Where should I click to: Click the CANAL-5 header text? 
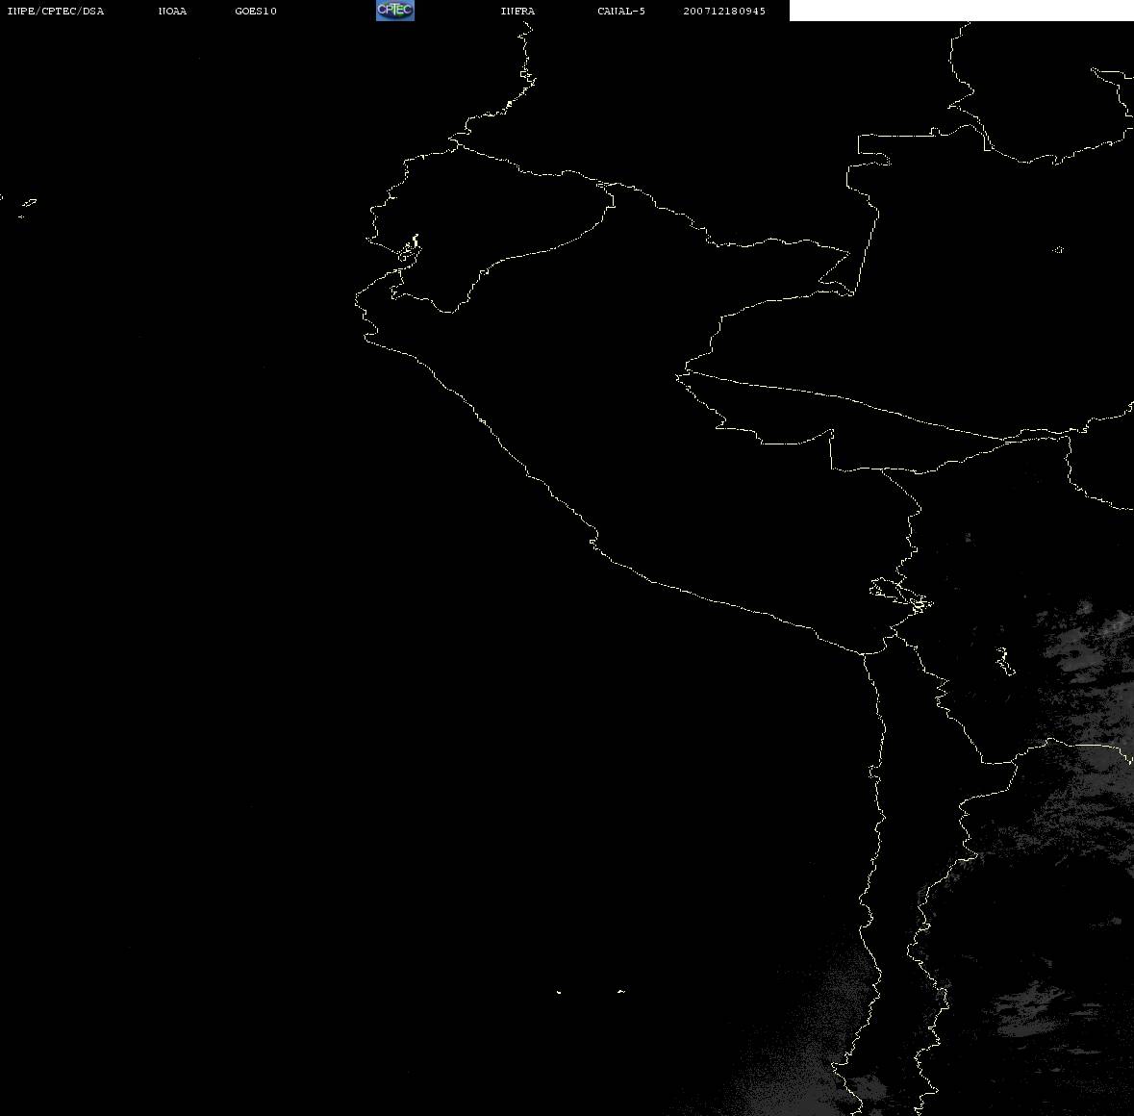click(620, 12)
